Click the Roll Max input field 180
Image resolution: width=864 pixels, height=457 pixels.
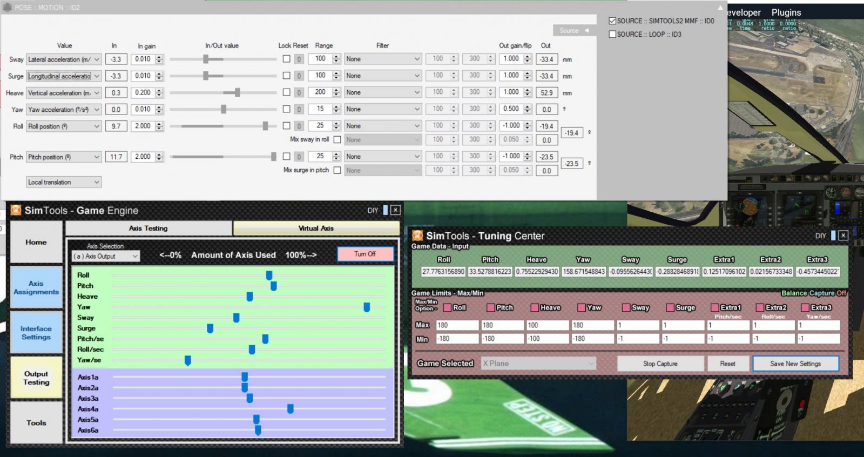(x=457, y=325)
